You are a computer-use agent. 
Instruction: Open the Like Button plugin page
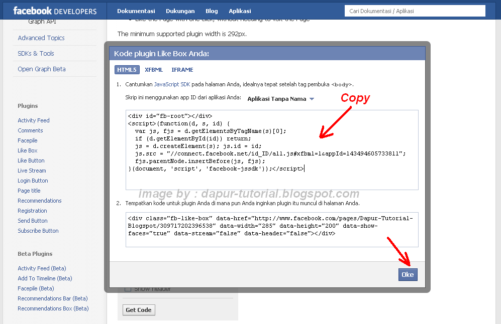(x=31, y=160)
